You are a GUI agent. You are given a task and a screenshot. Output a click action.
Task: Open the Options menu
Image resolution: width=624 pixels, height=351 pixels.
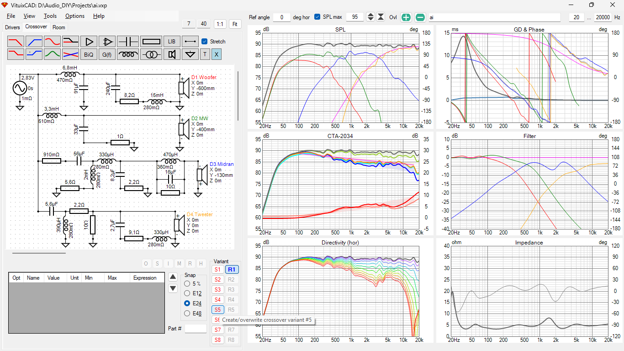[75, 16]
